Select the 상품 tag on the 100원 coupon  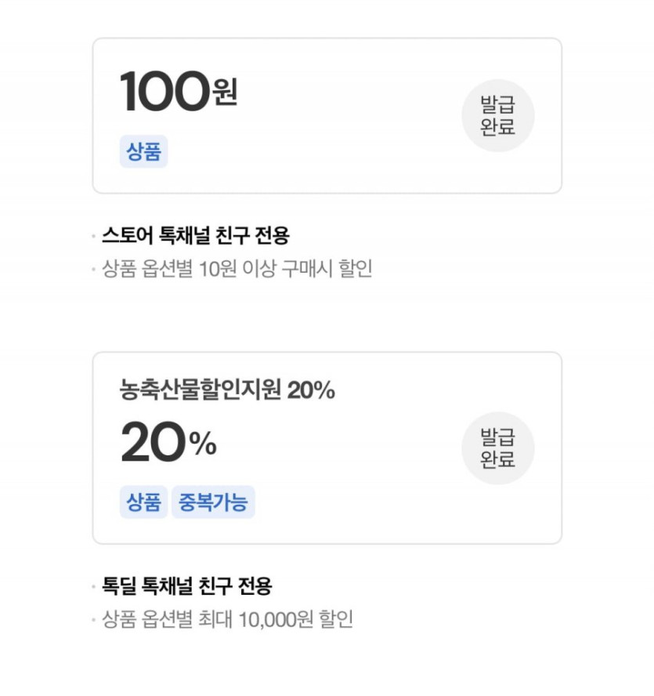point(143,152)
